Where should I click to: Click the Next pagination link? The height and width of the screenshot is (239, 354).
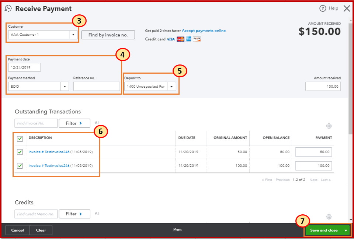tap(313, 180)
